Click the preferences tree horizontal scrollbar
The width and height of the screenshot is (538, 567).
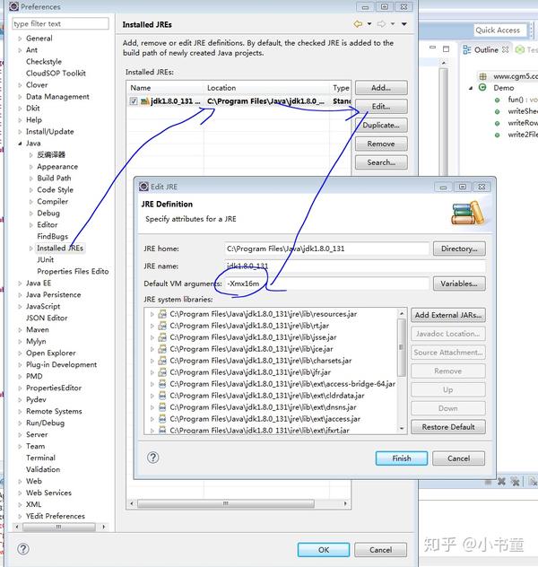coord(60,528)
